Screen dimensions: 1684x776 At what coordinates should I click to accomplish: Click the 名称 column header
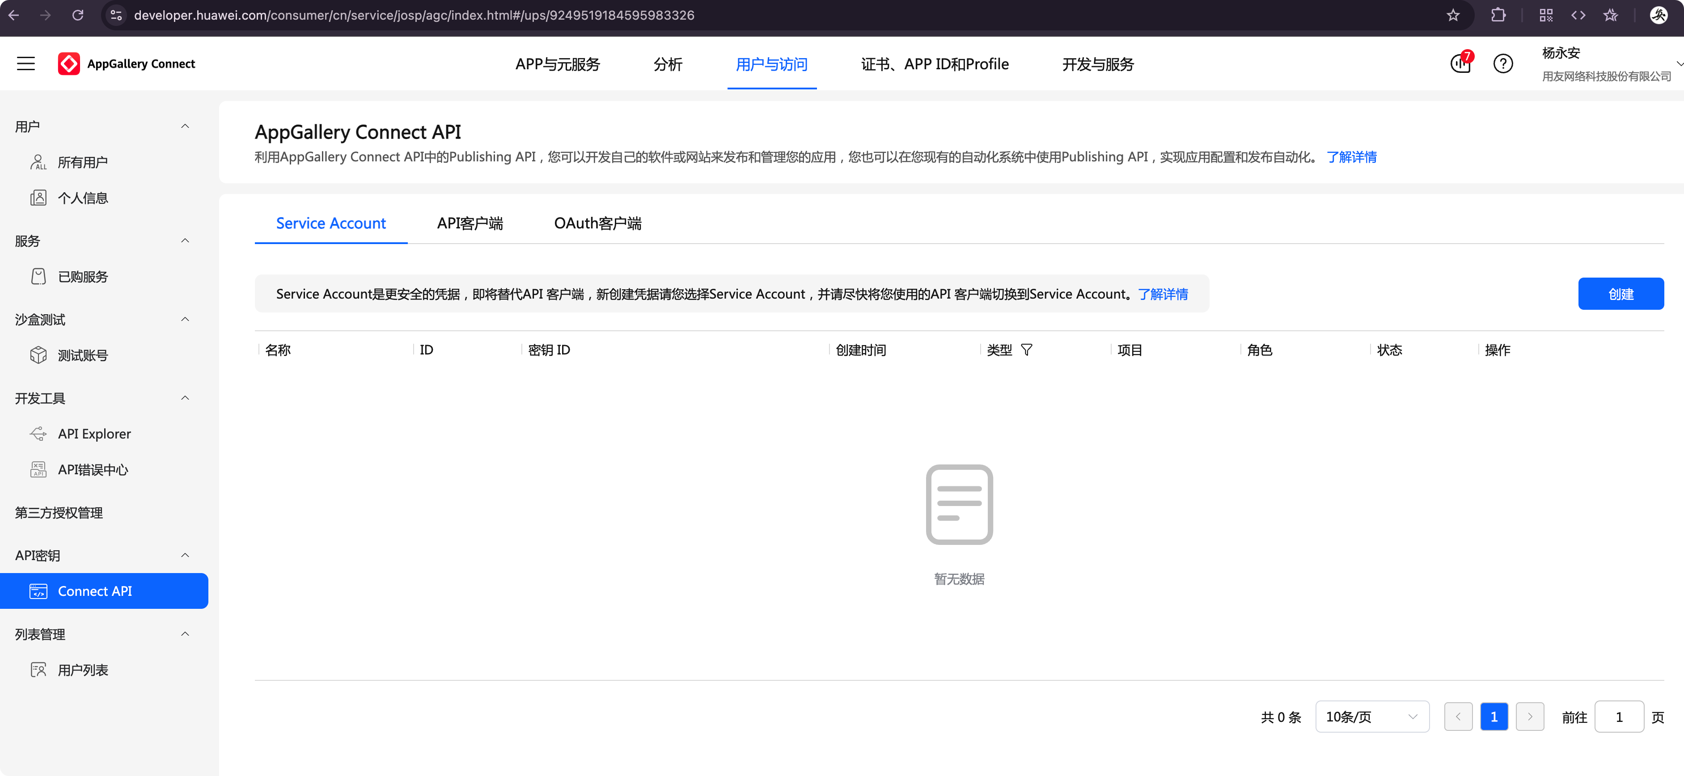(278, 350)
